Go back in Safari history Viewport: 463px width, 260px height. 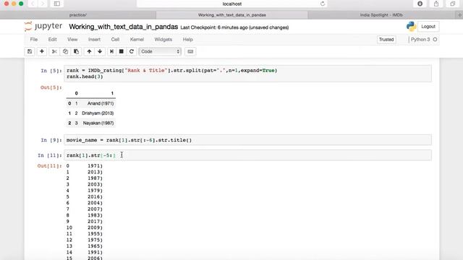33,4
